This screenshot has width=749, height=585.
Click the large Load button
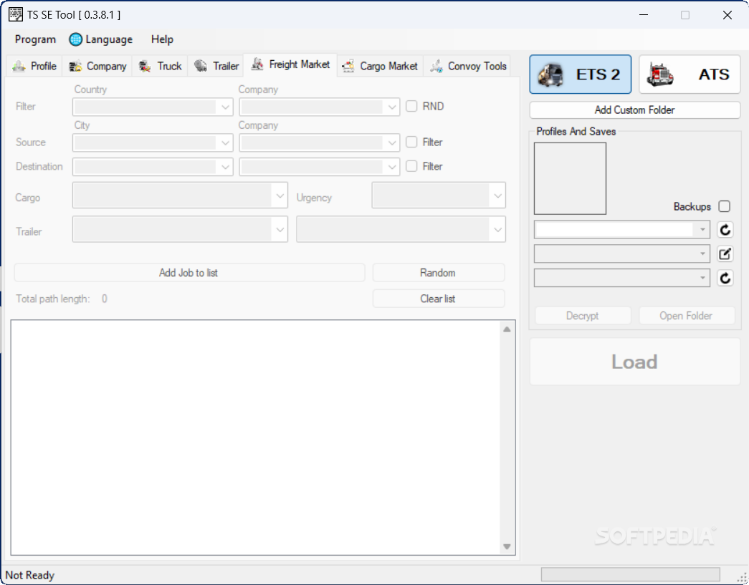635,362
